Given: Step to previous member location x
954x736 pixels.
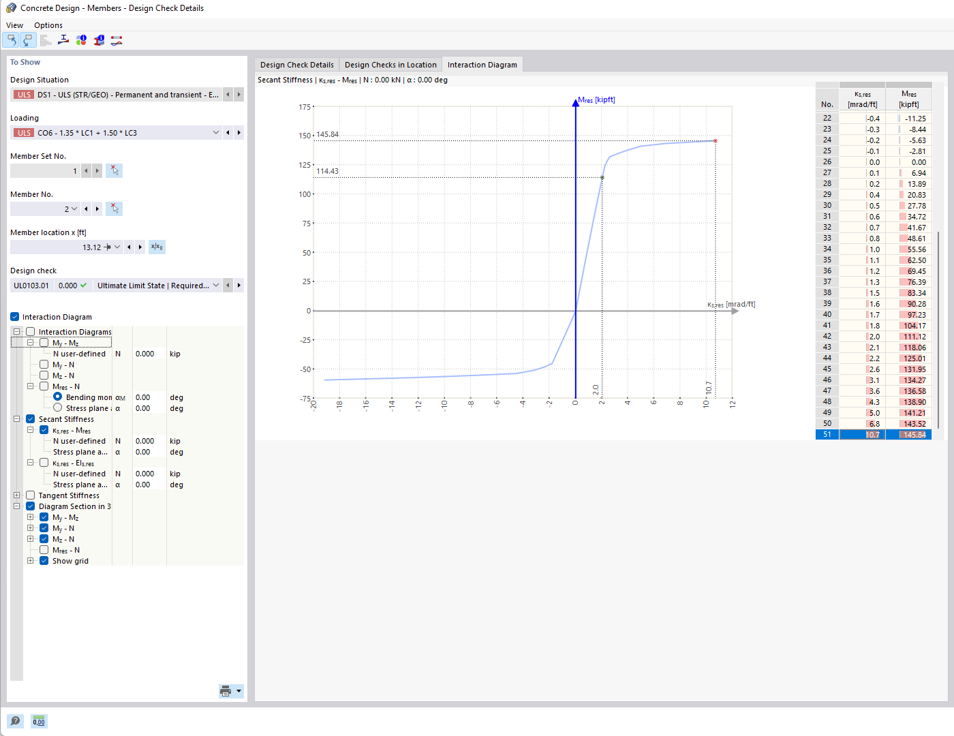Looking at the screenshot, I should (129, 247).
